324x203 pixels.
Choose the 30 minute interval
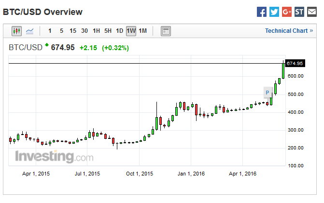(x=85, y=31)
